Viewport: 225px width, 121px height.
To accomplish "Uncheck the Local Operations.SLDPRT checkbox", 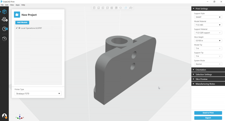I will click(x=17, y=28).
